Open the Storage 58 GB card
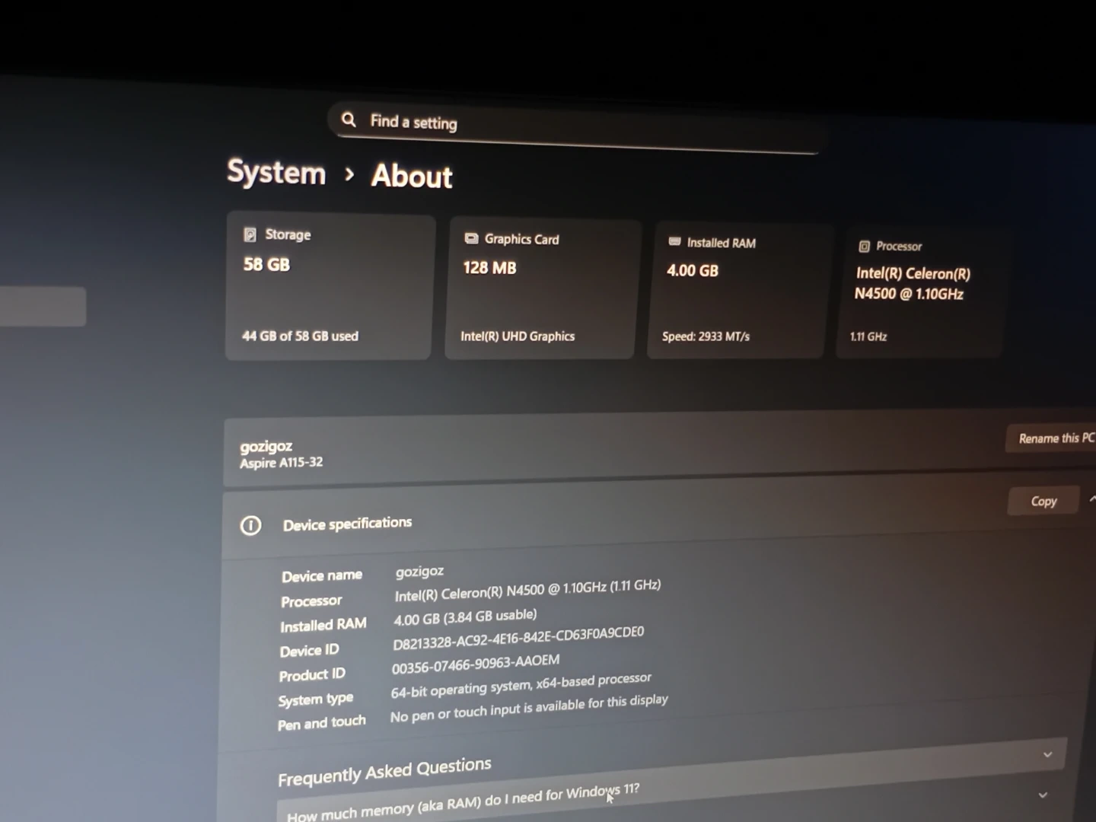 coord(329,287)
